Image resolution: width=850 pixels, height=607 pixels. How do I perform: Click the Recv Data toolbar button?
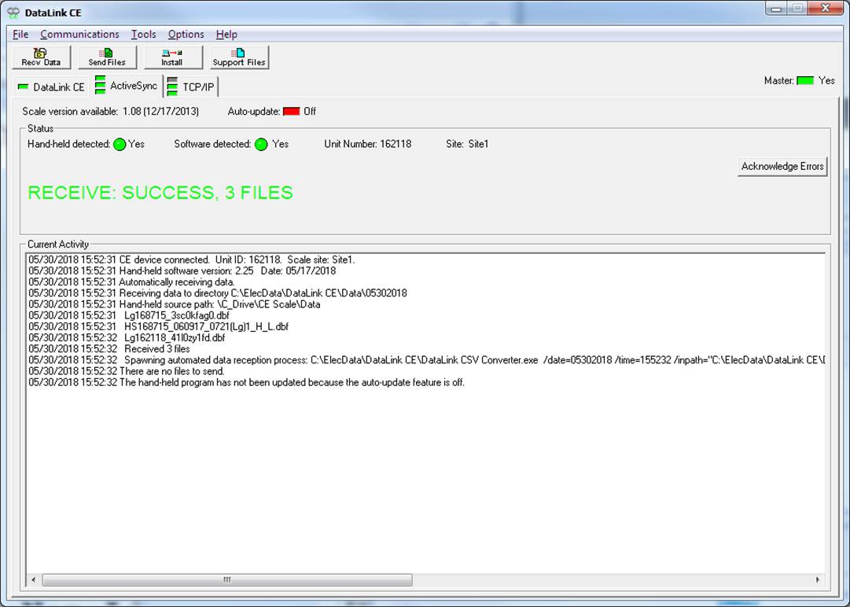41,57
